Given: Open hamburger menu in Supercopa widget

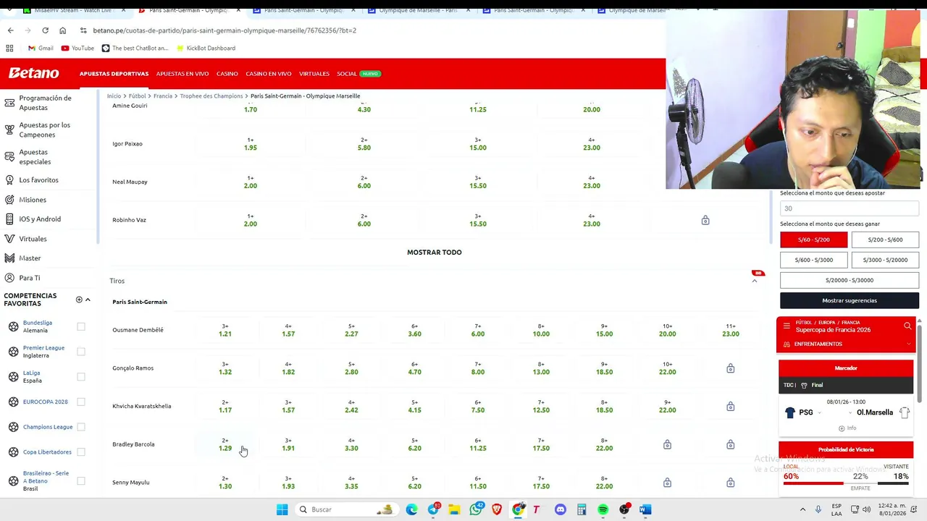Looking at the screenshot, I should pyautogui.click(x=787, y=326).
